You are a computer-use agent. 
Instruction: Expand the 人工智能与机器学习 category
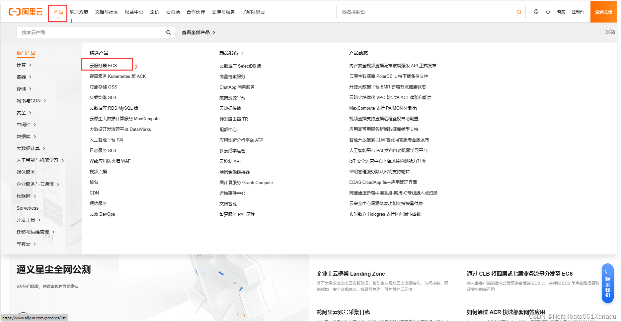[40, 160]
